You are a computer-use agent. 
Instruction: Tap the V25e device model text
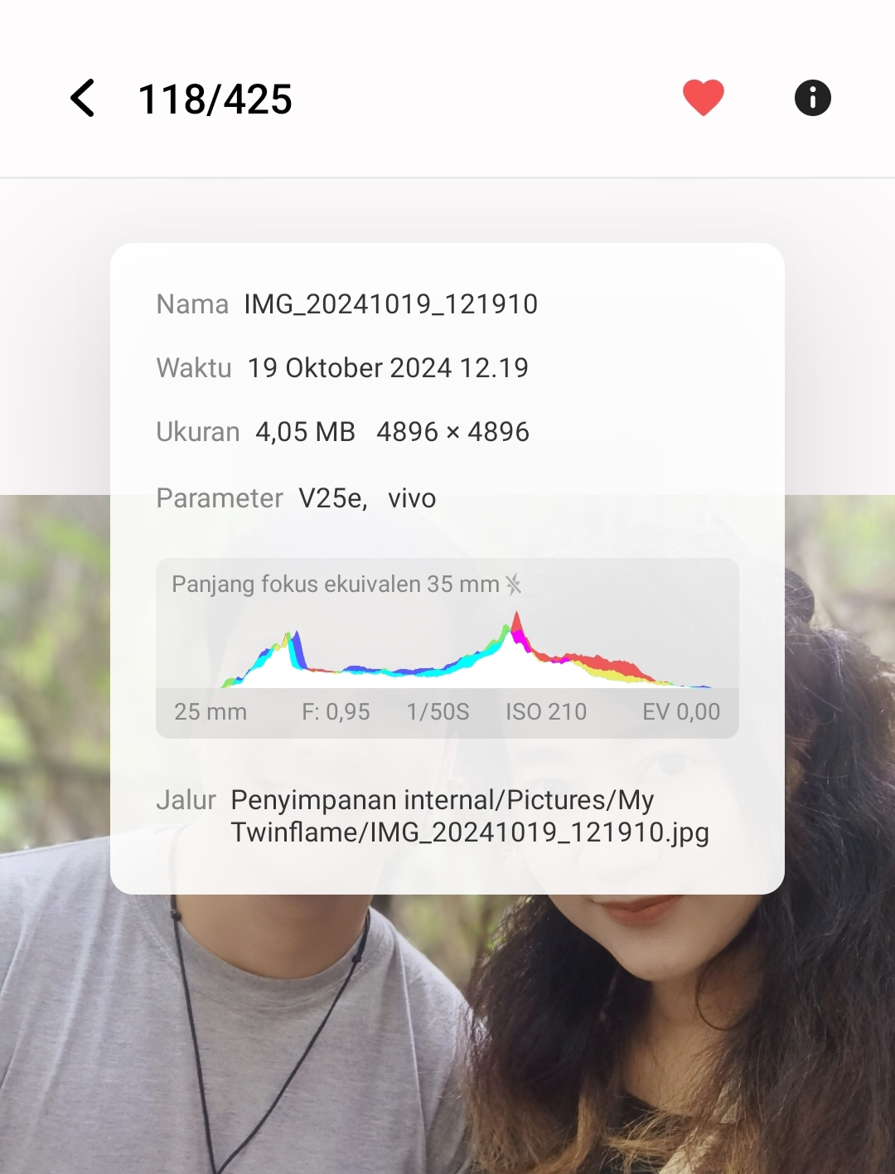[x=332, y=498]
